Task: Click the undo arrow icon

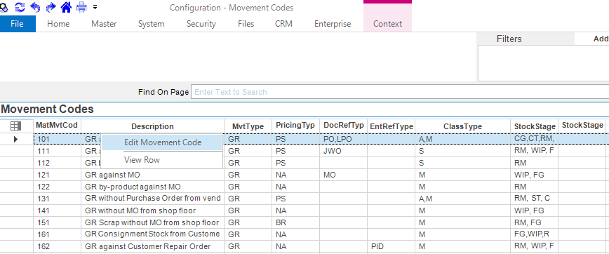Action: click(35, 7)
